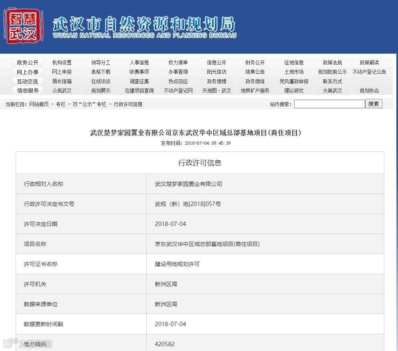This screenshot has height=351, width=398.
Task: Select region code 420582 value
Action: point(165,344)
